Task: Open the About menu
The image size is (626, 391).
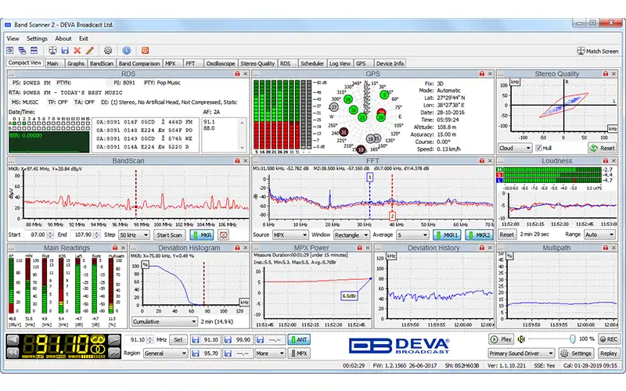Action: click(x=63, y=38)
